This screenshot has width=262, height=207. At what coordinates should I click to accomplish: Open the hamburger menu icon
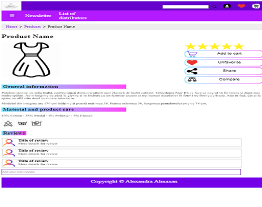[12, 15]
